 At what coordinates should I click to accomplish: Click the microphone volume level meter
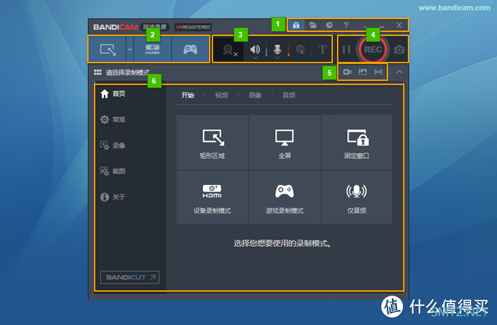click(x=289, y=50)
